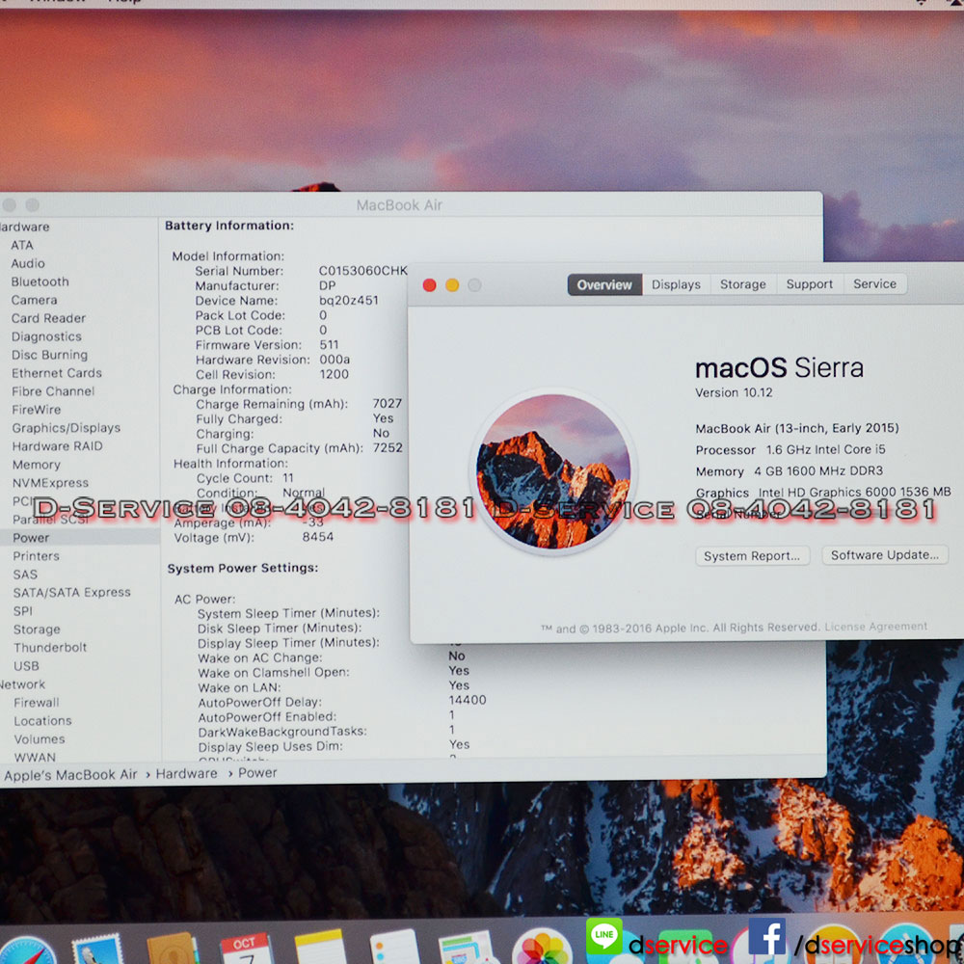Screen dimensions: 964x964
Task: Click the Cycle Count value 11
Action: point(288,478)
